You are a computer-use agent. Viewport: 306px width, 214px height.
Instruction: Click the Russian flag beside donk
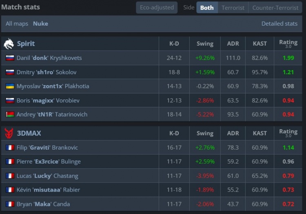(10, 58)
